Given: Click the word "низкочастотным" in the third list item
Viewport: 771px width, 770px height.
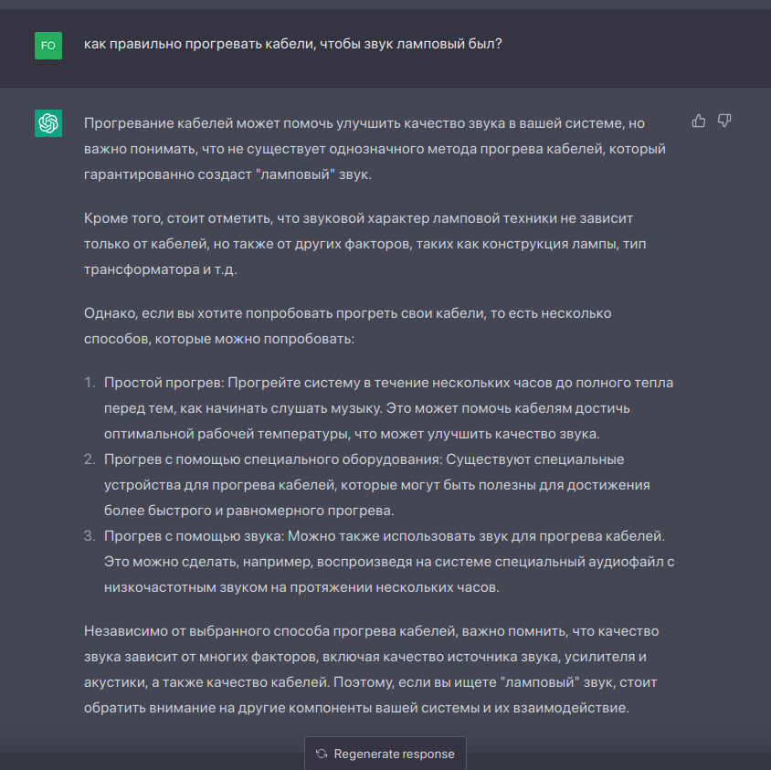Looking at the screenshot, I should pyautogui.click(x=156, y=587).
